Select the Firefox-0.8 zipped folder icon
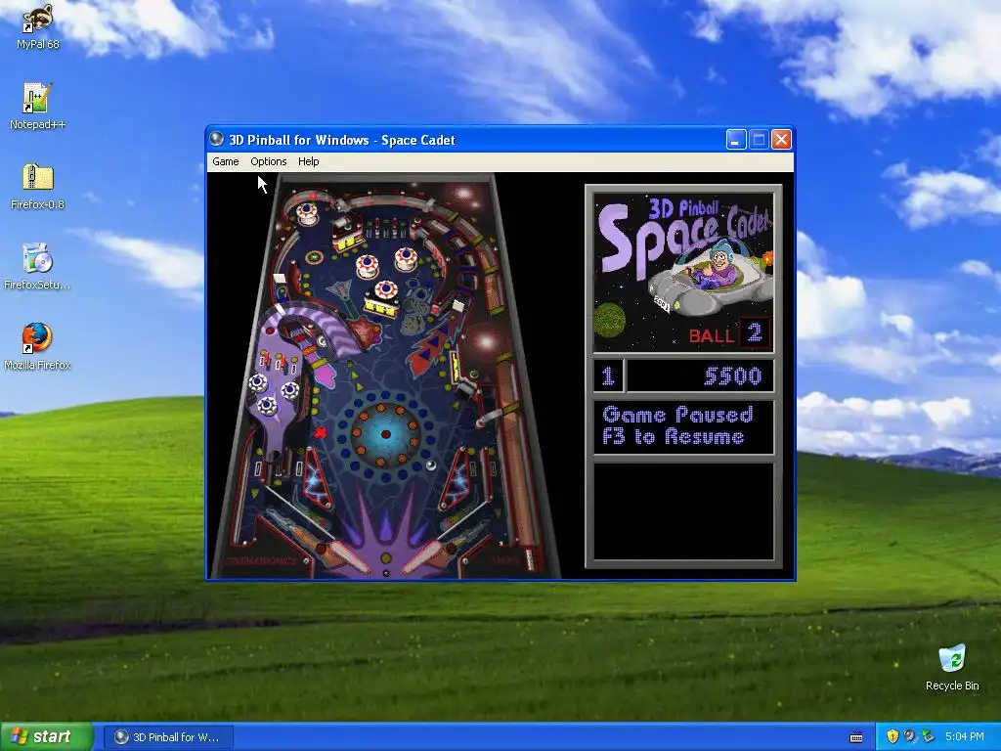This screenshot has width=1001, height=751. point(38,187)
